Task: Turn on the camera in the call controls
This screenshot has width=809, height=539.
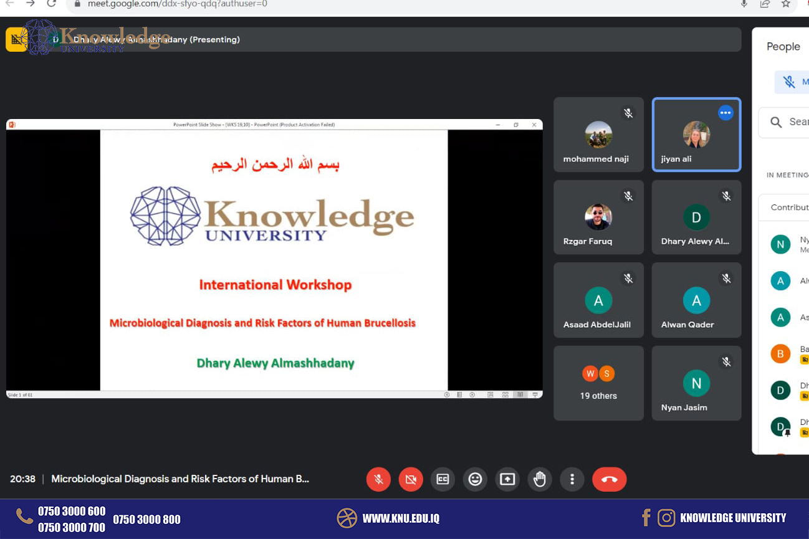Action: (411, 479)
